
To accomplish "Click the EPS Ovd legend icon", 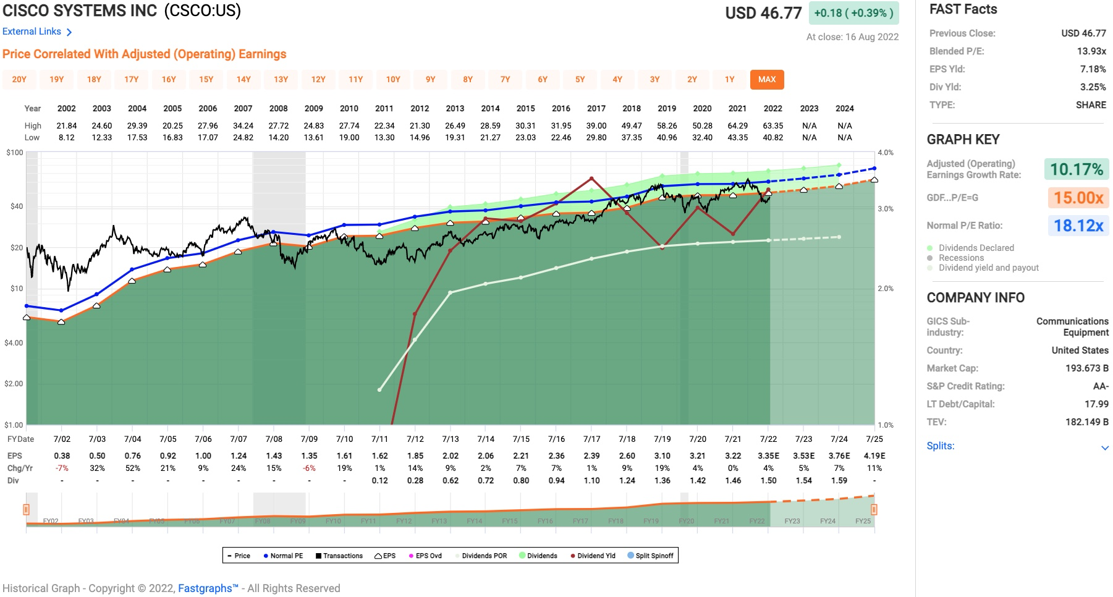I will pos(411,556).
